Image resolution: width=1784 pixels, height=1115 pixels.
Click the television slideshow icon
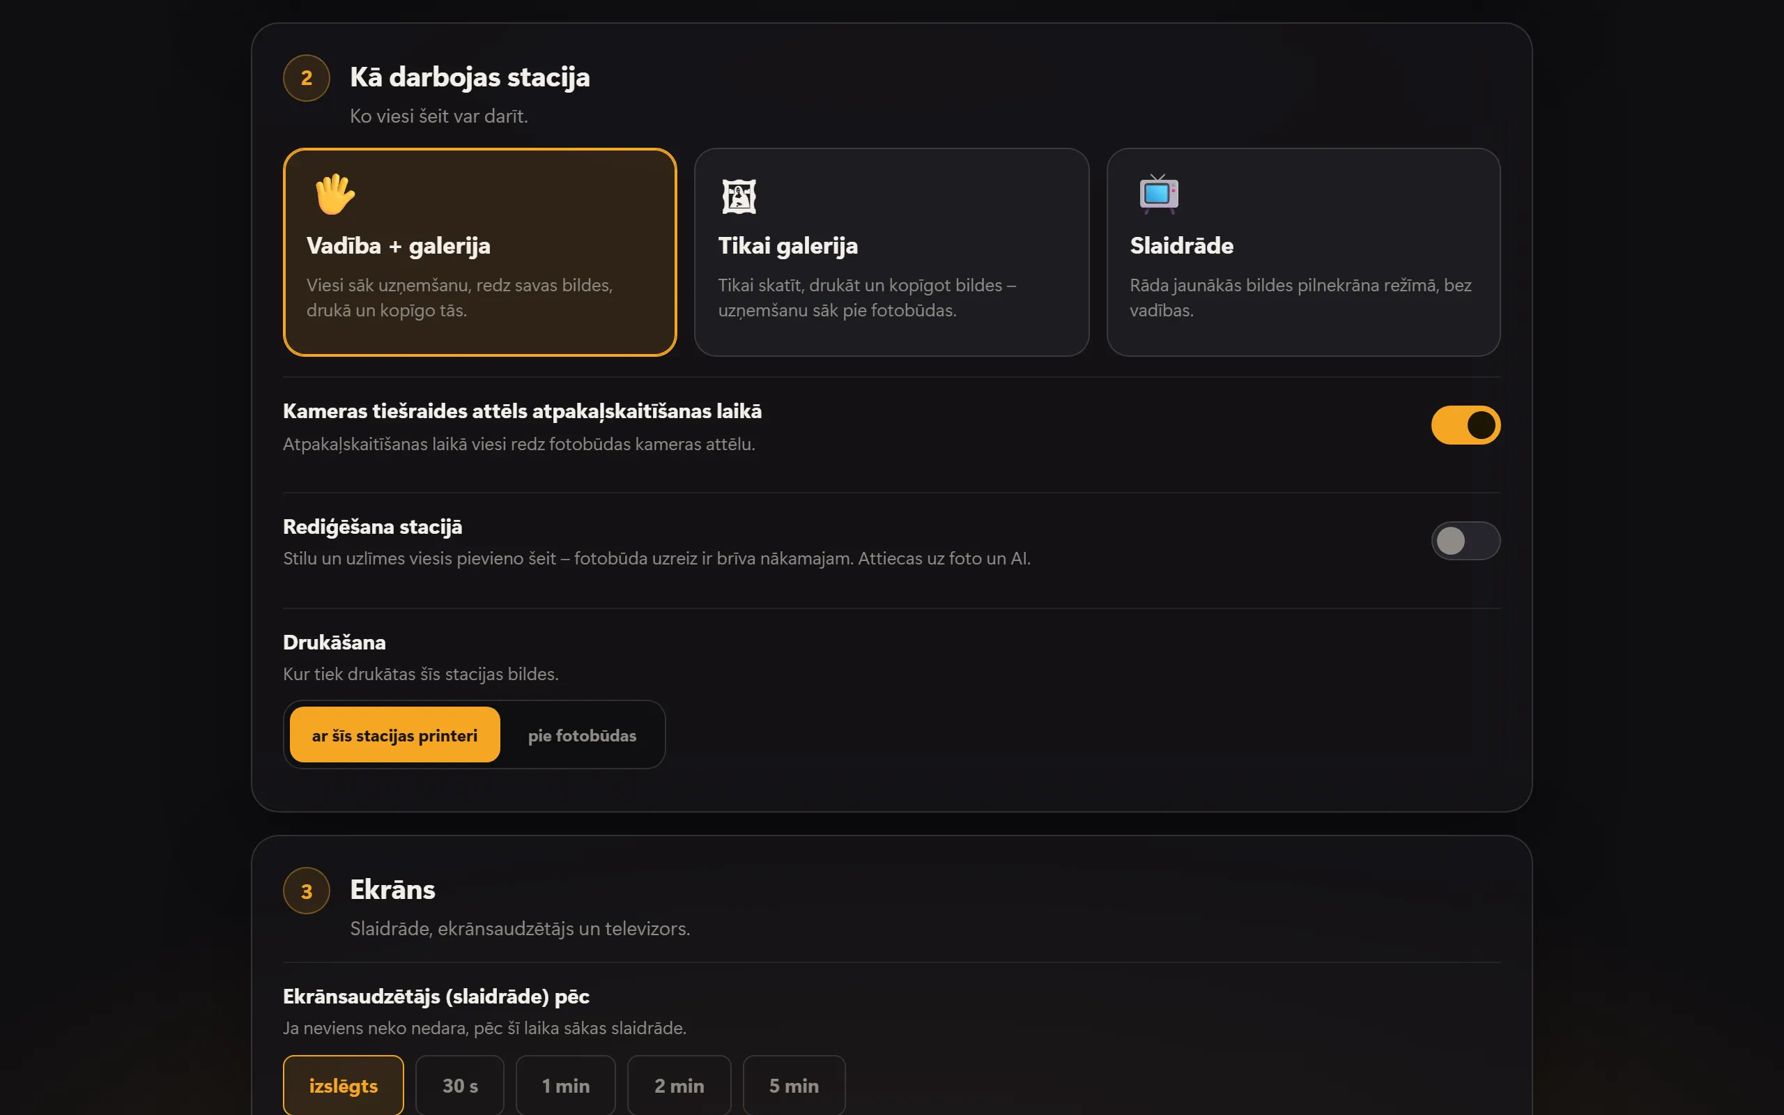click(x=1158, y=194)
